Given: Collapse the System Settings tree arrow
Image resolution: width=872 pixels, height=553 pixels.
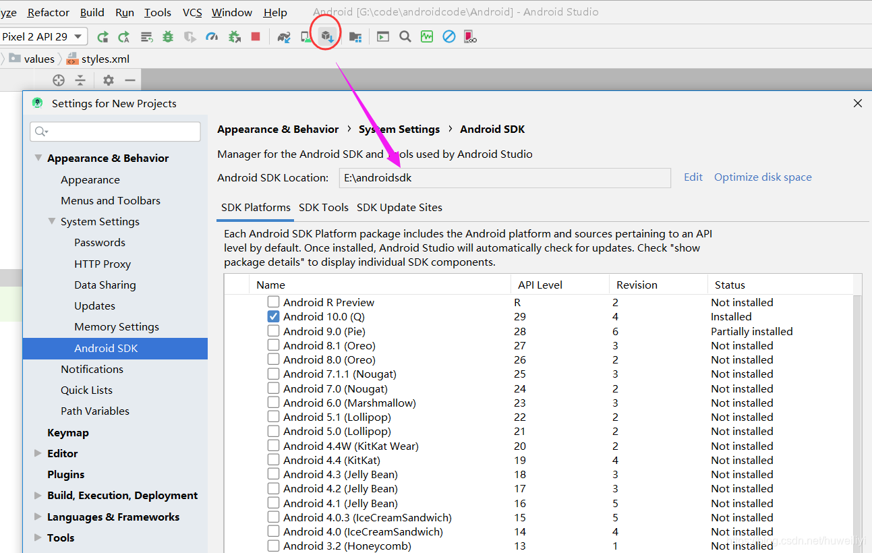Looking at the screenshot, I should (x=52, y=221).
